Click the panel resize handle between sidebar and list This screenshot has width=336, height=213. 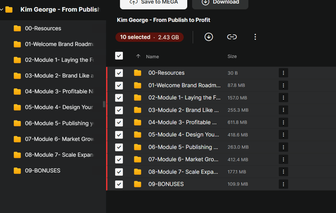pyautogui.click(x=104, y=104)
